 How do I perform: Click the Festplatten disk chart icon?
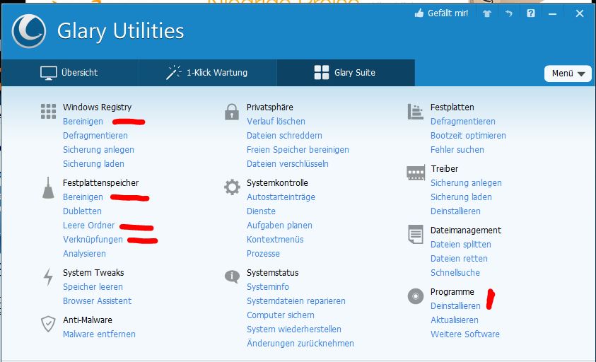pyautogui.click(x=416, y=112)
